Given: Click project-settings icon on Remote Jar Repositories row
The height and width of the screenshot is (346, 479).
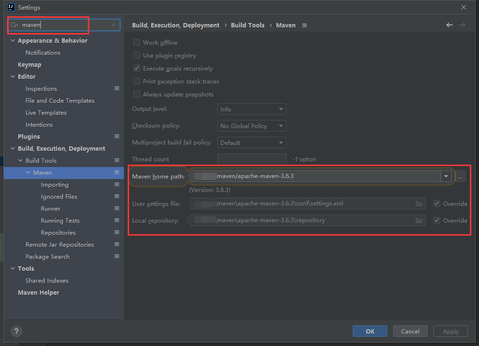Looking at the screenshot, I should coord(117,244).
